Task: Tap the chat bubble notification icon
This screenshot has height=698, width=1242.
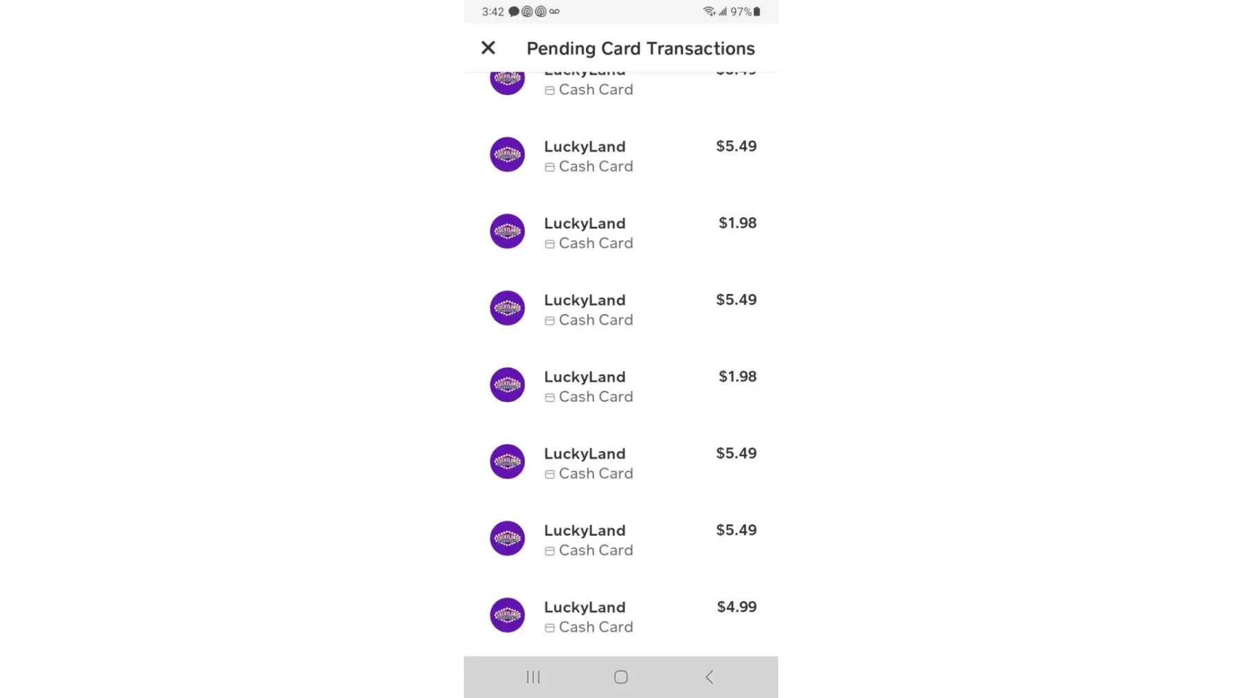Action: click(x=513, y=12)
